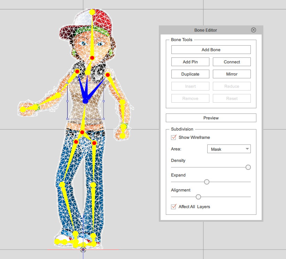Click the Bone Editor title text
The image size is (286, 259).
[x=206, y=30]
